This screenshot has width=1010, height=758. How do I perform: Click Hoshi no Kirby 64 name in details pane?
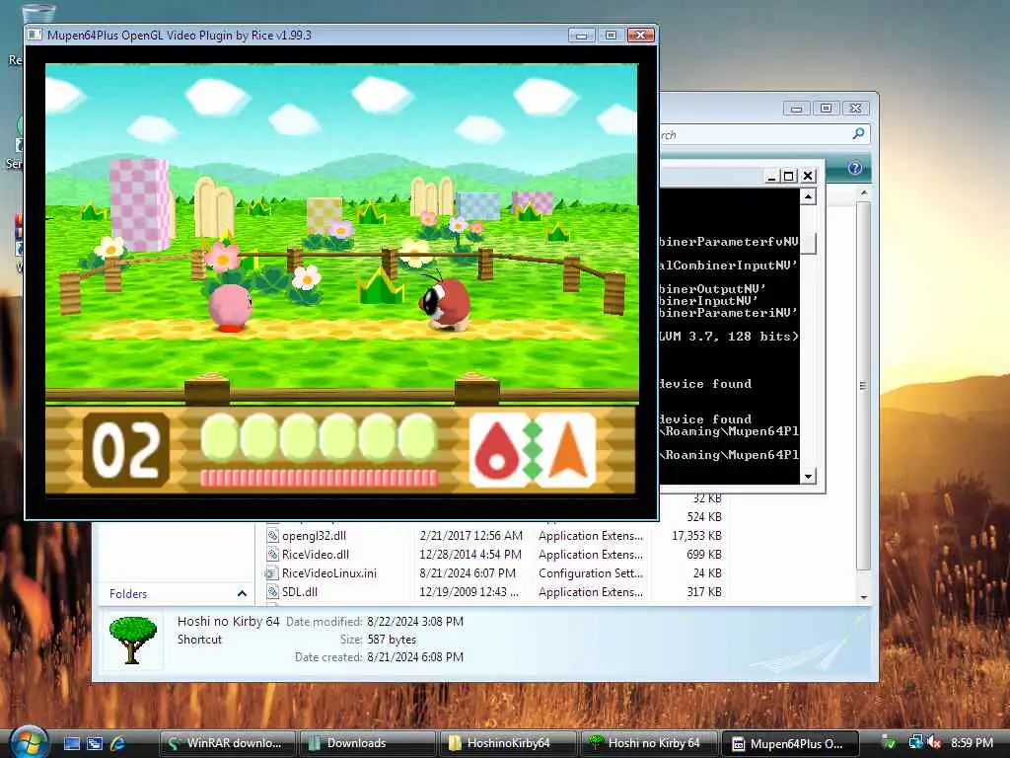coord(228,622)
